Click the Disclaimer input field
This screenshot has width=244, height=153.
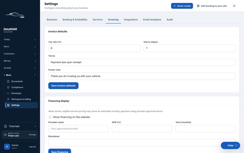click(142, 142)
